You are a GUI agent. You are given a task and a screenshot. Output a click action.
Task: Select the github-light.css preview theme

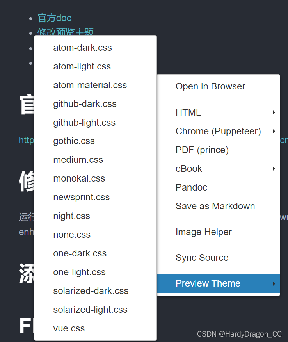click(x=84, y=123)
